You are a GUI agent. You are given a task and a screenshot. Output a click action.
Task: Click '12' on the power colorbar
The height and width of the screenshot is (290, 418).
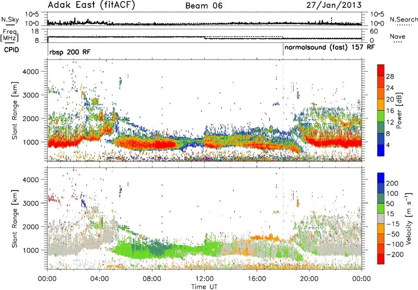click(x=390, y=122)
